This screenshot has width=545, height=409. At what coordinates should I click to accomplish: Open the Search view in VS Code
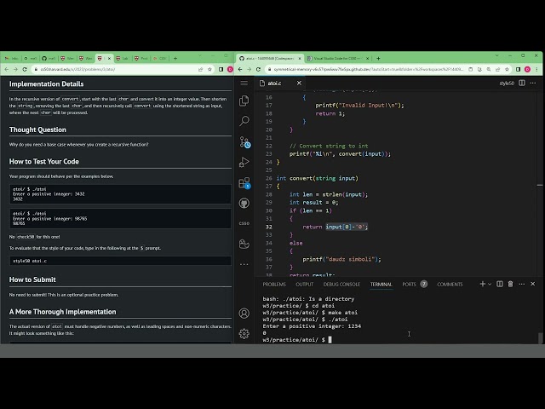pos(244,121)
